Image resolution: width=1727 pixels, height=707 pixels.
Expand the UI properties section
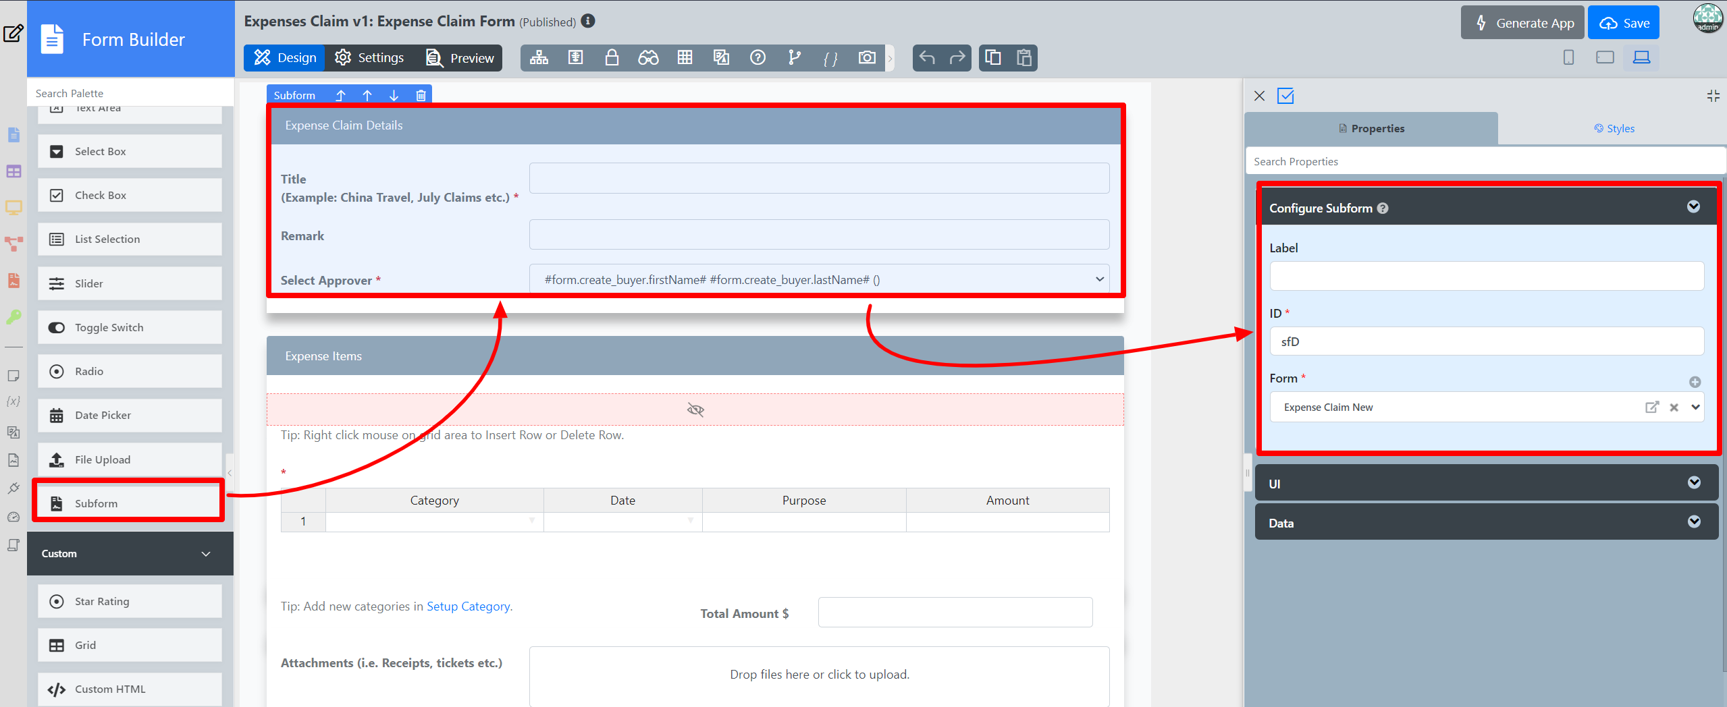[x=1693, y=482]
